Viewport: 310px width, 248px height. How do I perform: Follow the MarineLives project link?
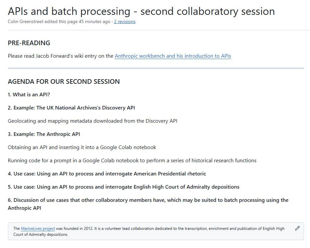(x=38, y=229)
